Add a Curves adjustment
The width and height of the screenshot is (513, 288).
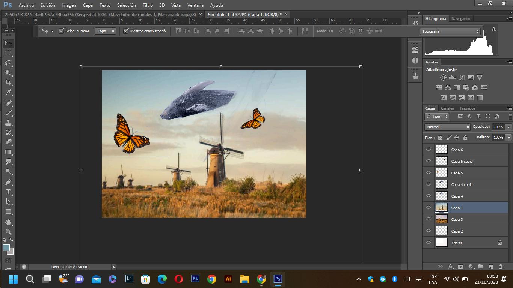point(462,77)
